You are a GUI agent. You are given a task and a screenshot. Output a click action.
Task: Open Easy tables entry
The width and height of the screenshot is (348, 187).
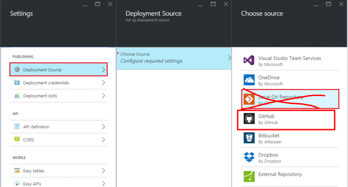(59, 171)
